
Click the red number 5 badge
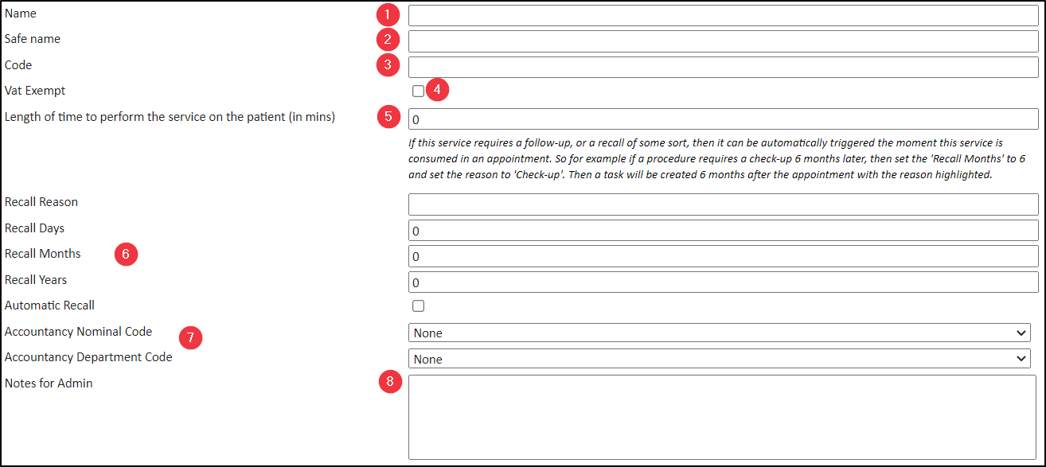click(x=388, y=117)
